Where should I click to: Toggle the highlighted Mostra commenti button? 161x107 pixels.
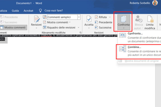pyautogui.click(x=14, y=27)
